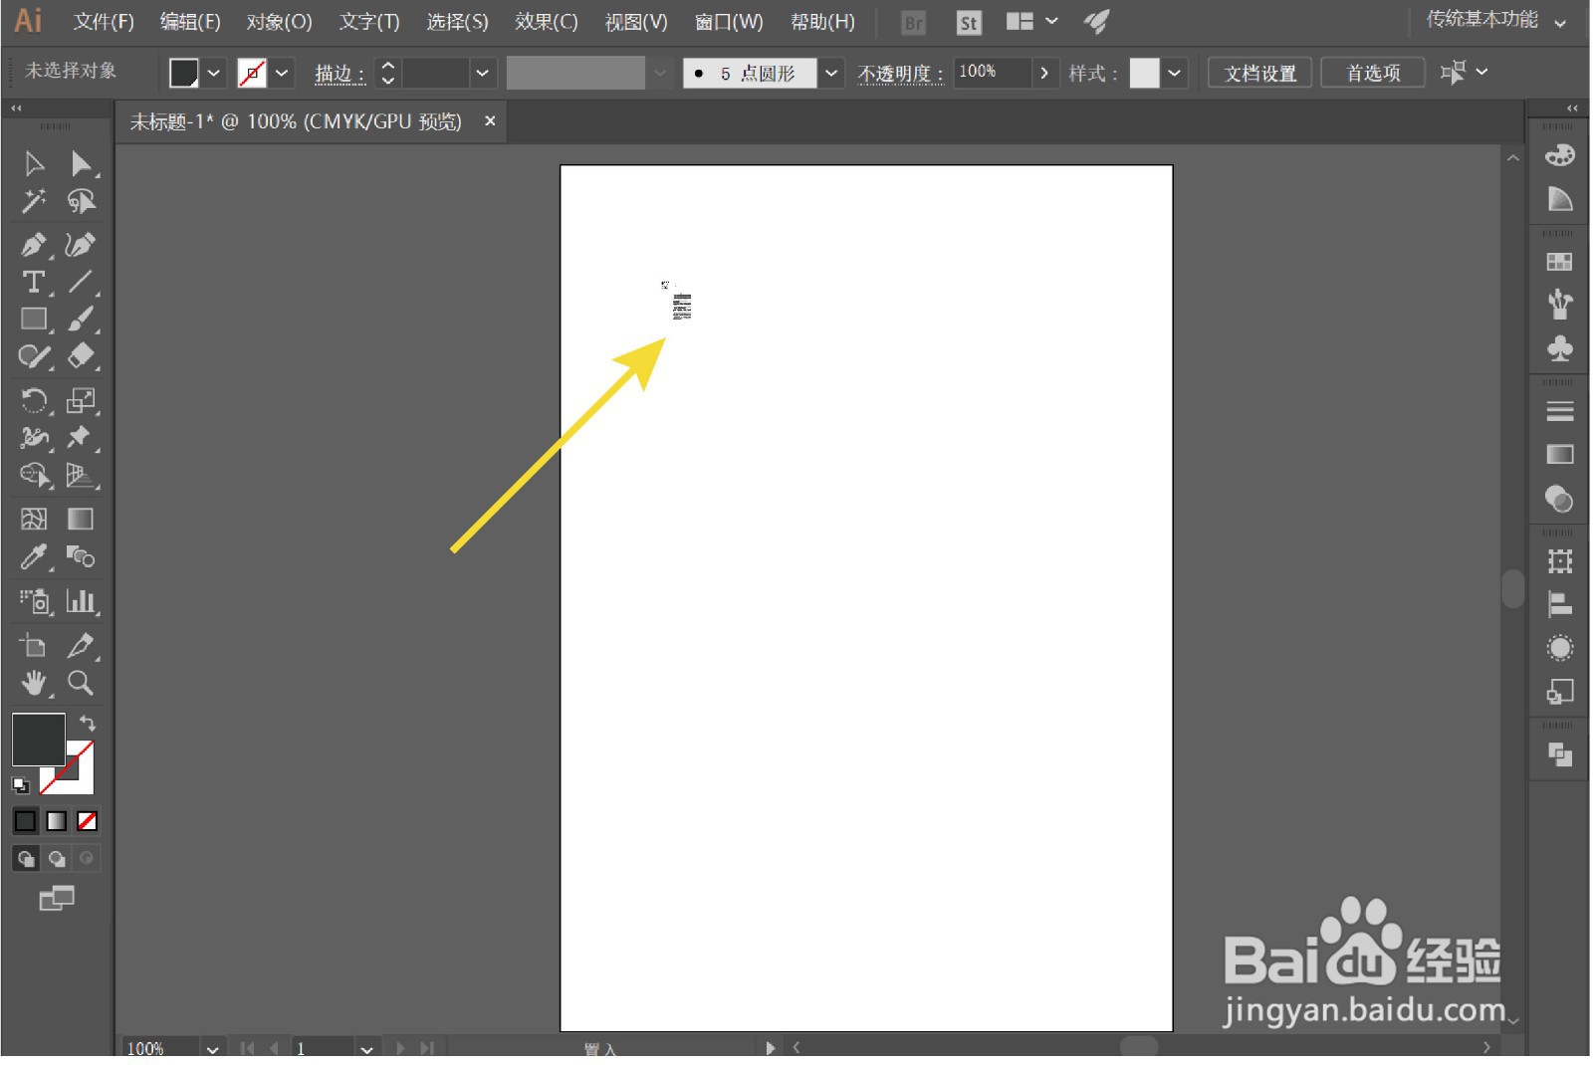Open the 描边 stroke panel link

(340, 74)
